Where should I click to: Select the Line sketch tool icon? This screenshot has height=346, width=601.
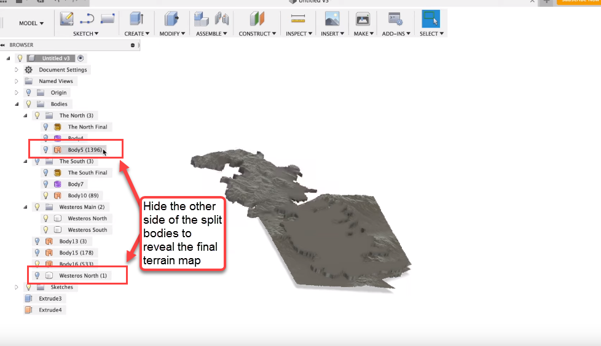pyautogui.click(x=87, y=19)
